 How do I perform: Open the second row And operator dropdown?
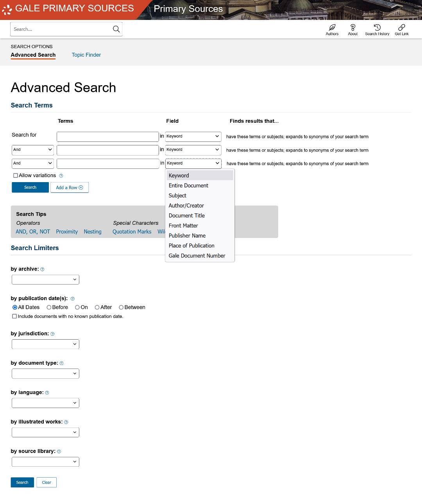pyautogui.click(x=33, y=150)
